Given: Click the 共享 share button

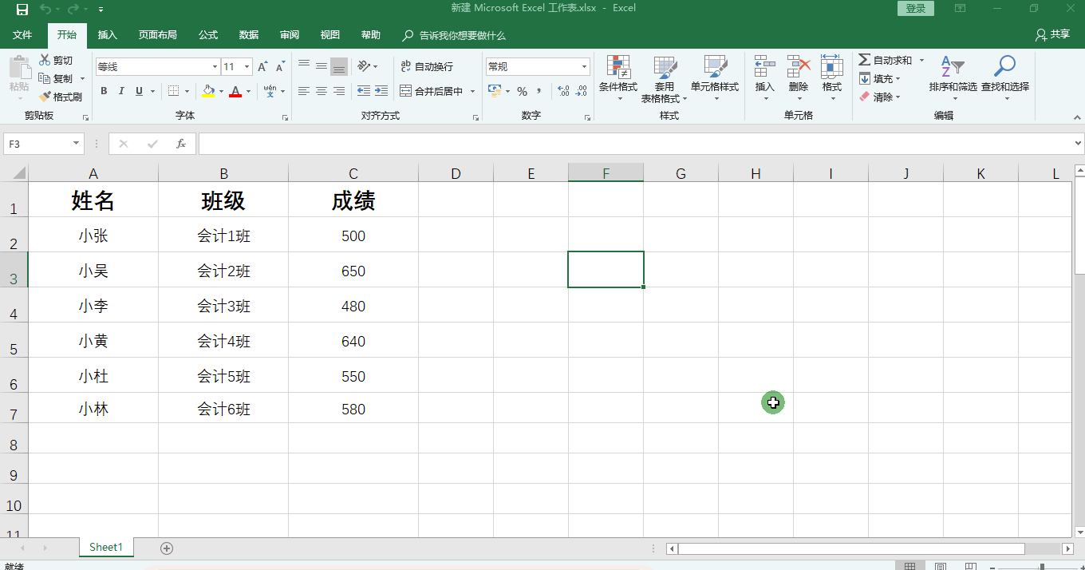Looking at the screenshot, I should tap(1052, 35).
